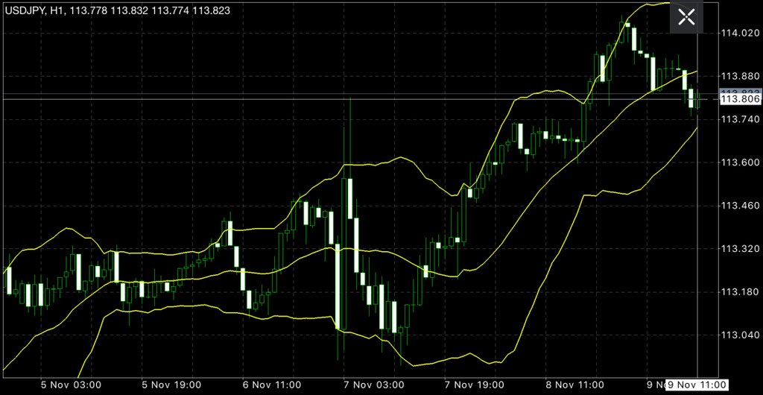
Task: Click the 5 Nov 19:00 time label
Action: pyautogui.click(x=172, y=385)
